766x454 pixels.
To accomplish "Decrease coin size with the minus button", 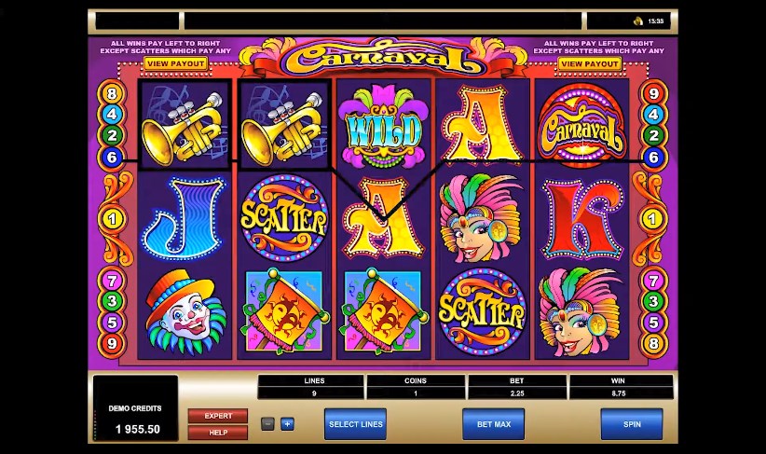I will (x=267, y=423).
